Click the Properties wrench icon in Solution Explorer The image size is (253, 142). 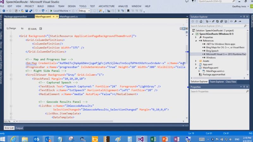(236, 21)
